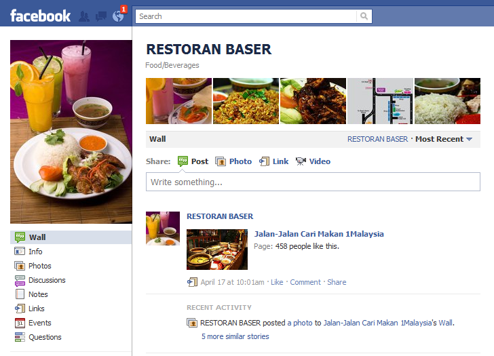Select Most Recent wall filter
Image resolution: width=494 pixels, height=356 pixels.
[439, 139]
